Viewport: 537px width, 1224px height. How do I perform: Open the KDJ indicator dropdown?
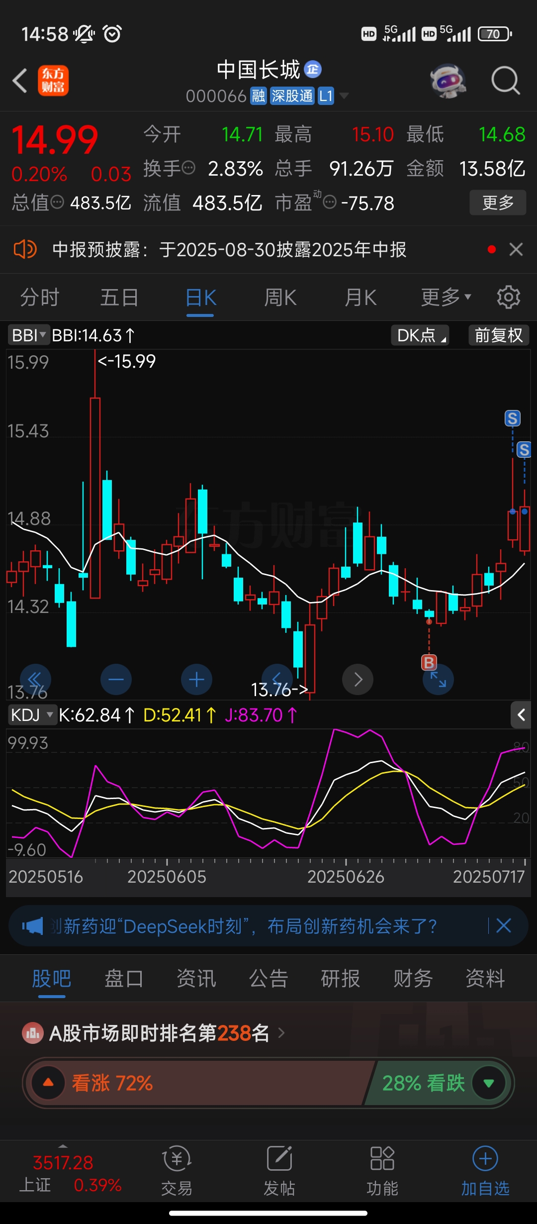[x=32, y=715]
